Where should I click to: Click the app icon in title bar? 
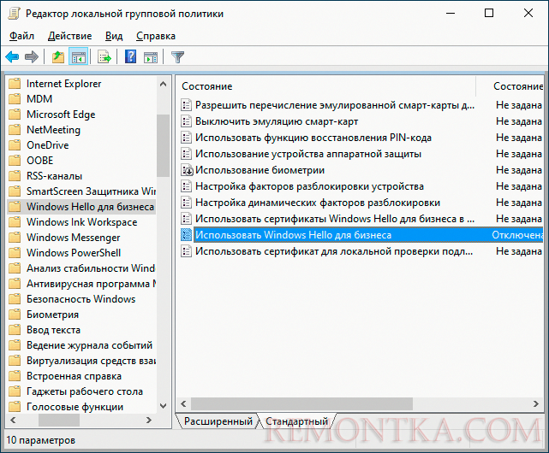(x=15, y=14)
